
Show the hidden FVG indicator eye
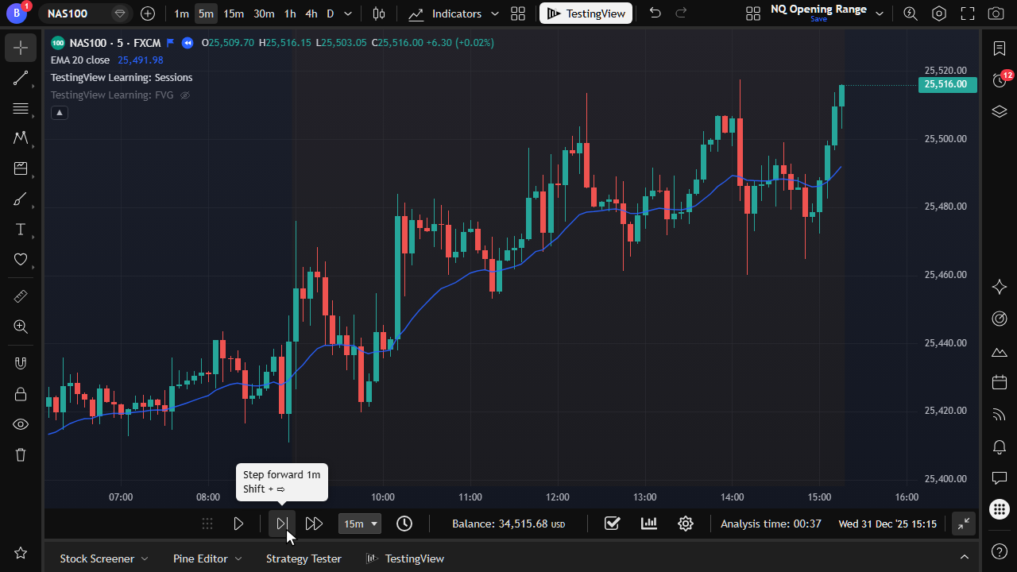[x=185, y=95]
